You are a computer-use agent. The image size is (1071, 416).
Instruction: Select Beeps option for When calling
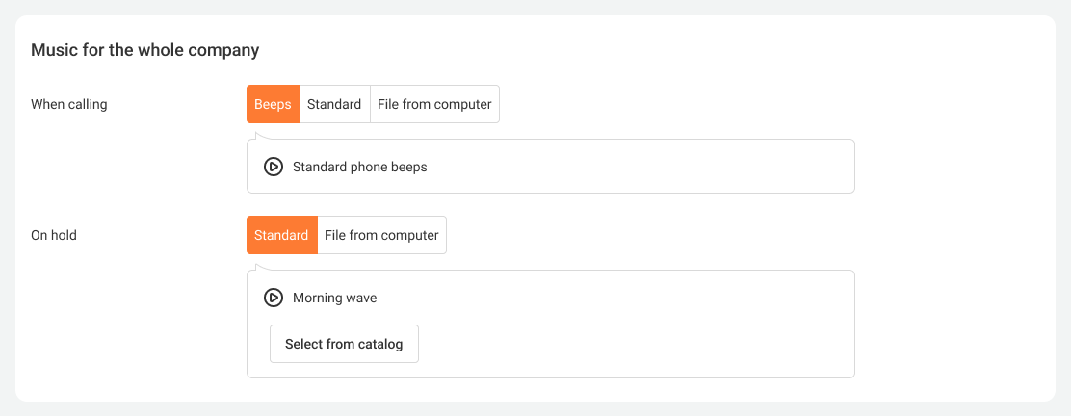[274, 104]
